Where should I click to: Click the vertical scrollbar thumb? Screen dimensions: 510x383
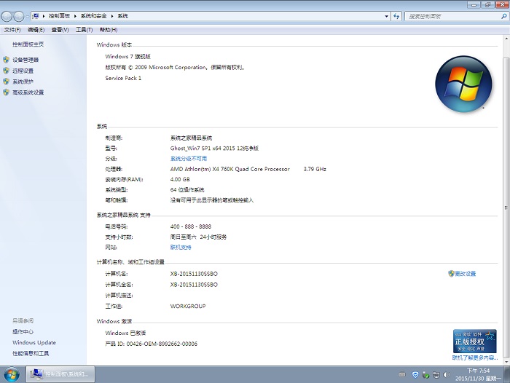point(506,208)
